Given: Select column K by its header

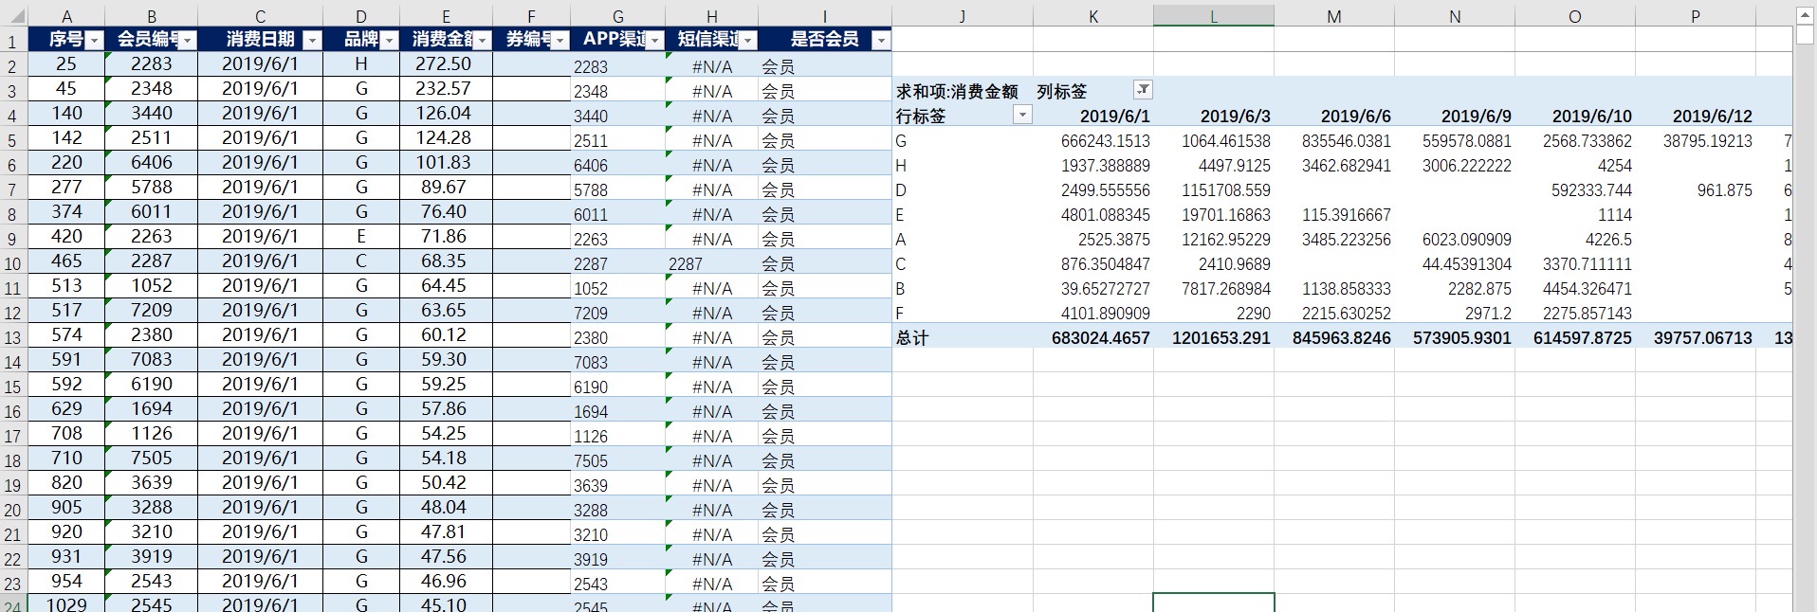Looking at the screenshot, I should [1093, 16].
